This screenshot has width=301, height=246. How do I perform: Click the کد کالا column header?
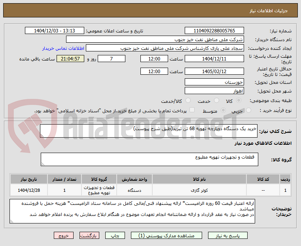pos(263,179)
